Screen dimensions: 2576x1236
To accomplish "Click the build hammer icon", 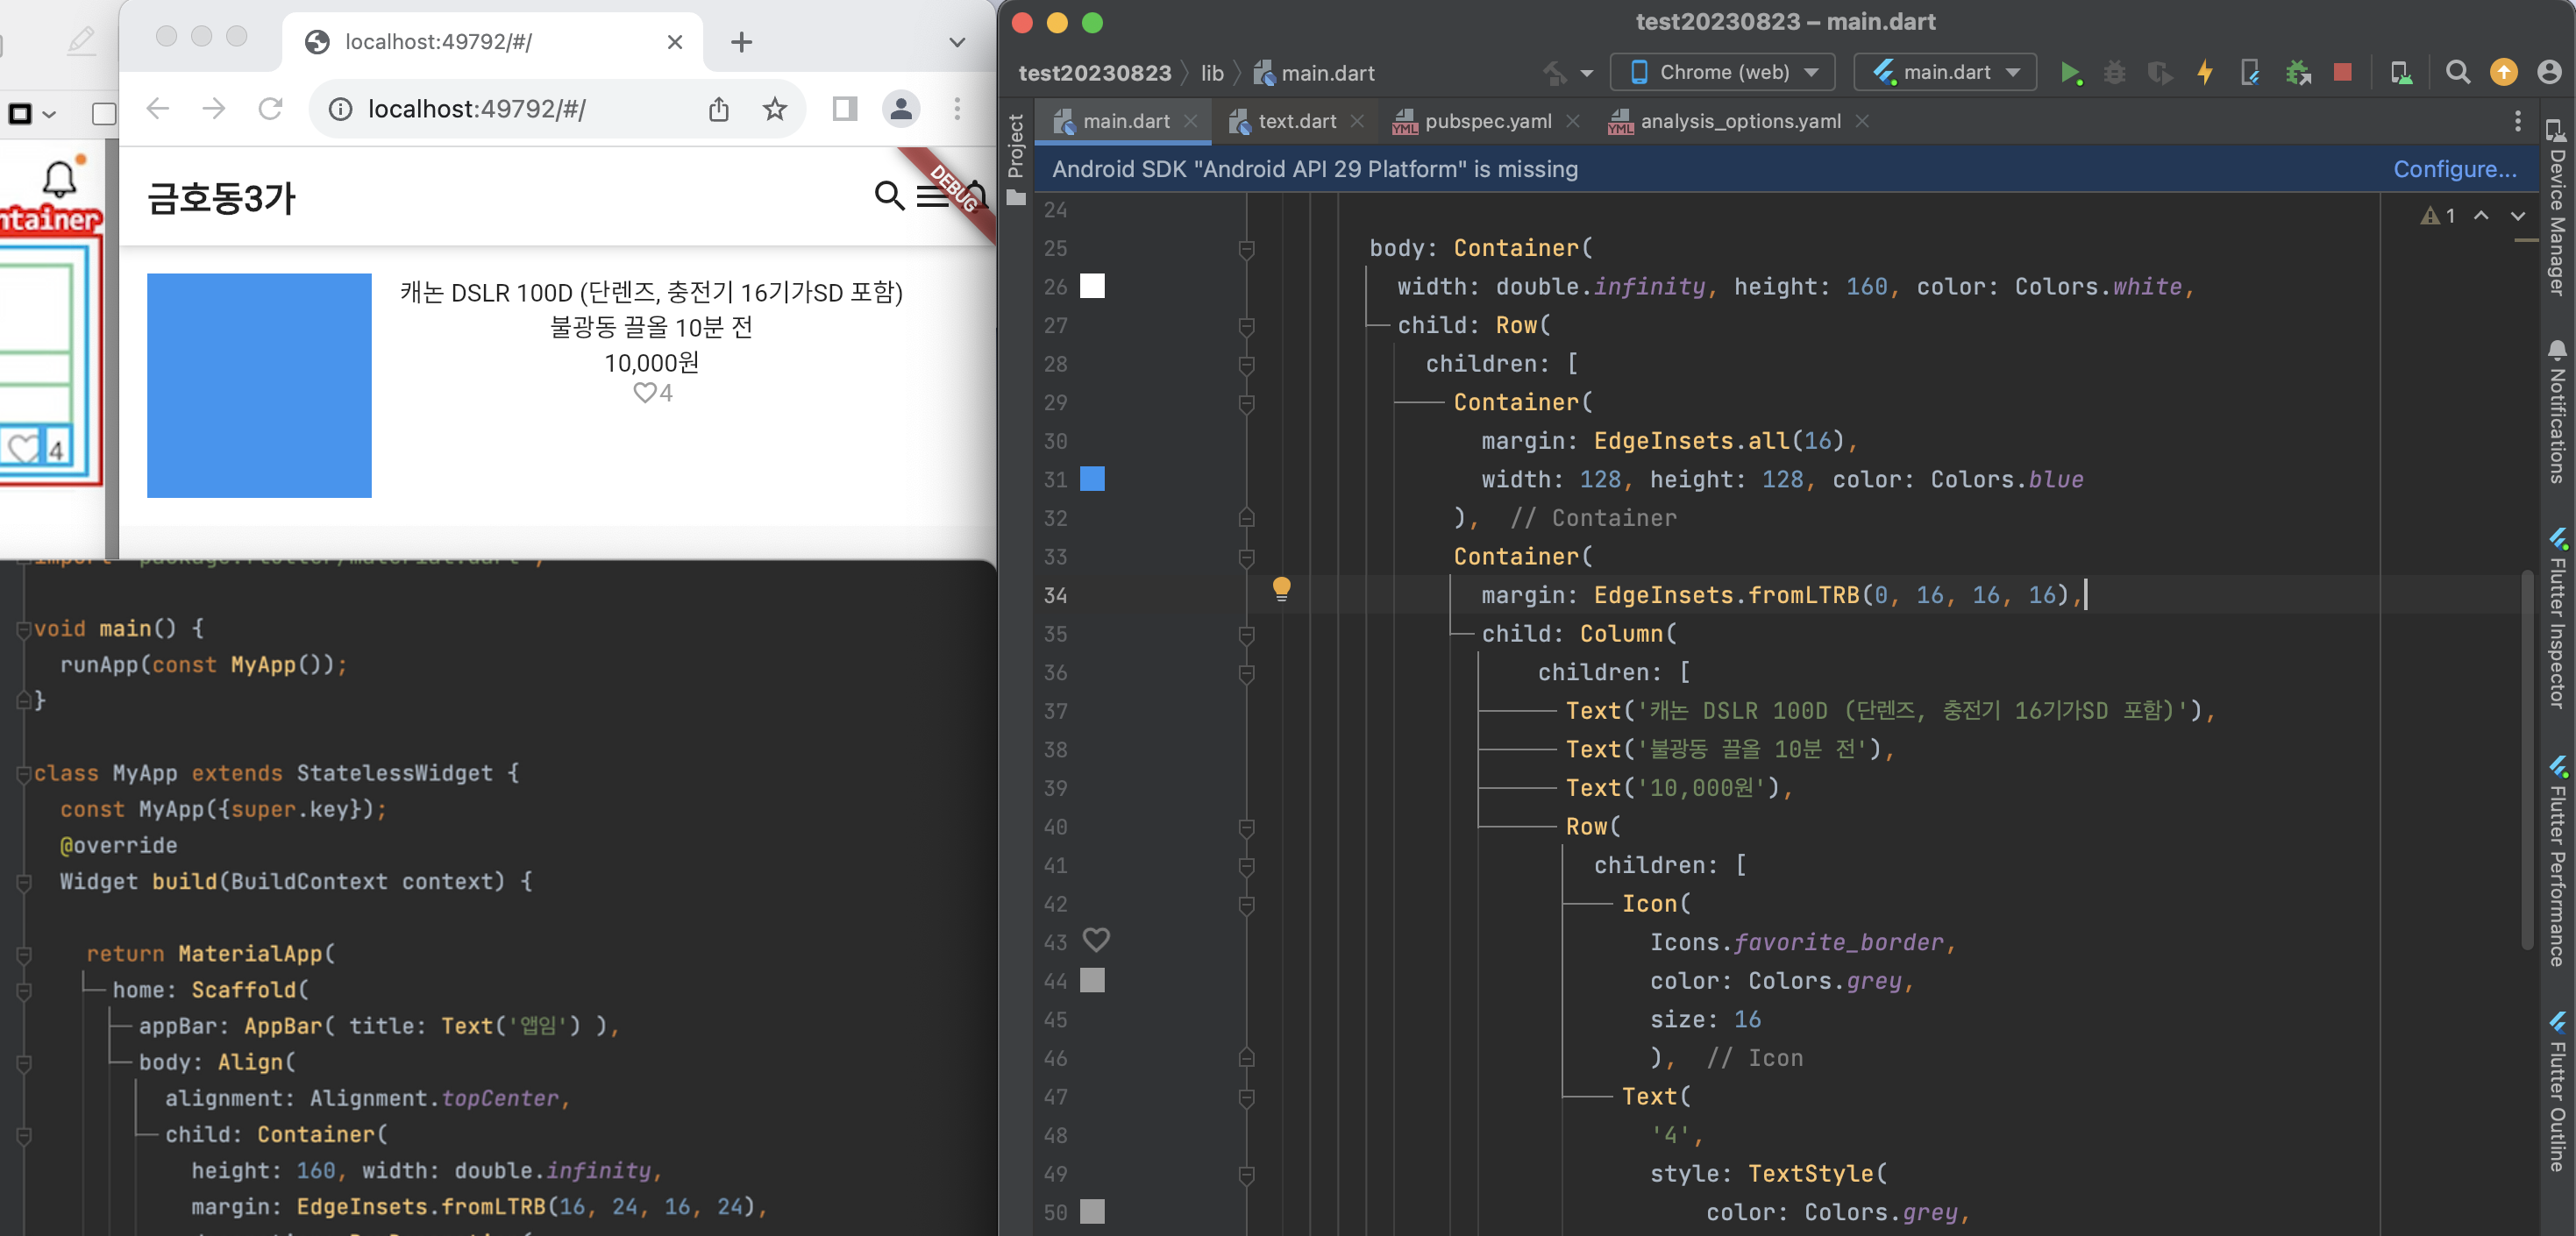I will pyautogui.click(x=1554, y=73).
